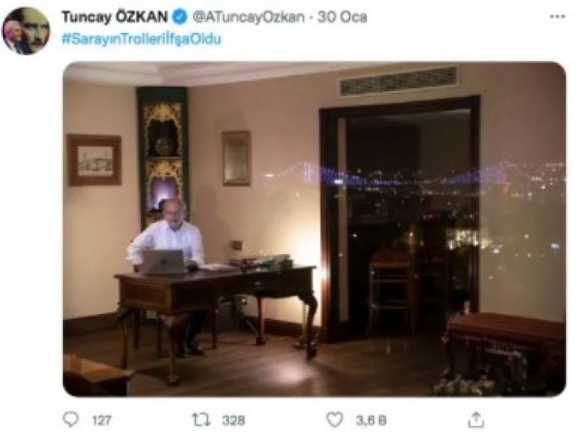
Task: Click the 328 retweets count
Action: (x=234, y=420)
